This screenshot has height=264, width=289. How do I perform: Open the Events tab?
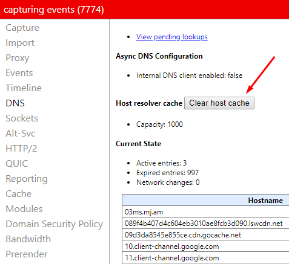pyautogui.click(x=19, y=73)
